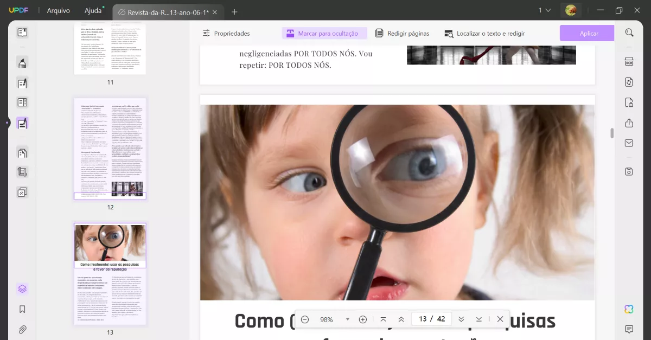Expand the 98% zoom level dropdown
The image size is (651, 340).
click(347, 319)
